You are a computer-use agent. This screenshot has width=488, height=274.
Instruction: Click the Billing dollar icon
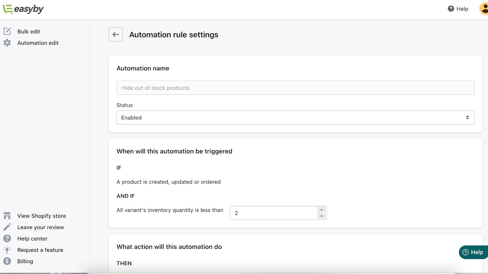tap(7, 261)
